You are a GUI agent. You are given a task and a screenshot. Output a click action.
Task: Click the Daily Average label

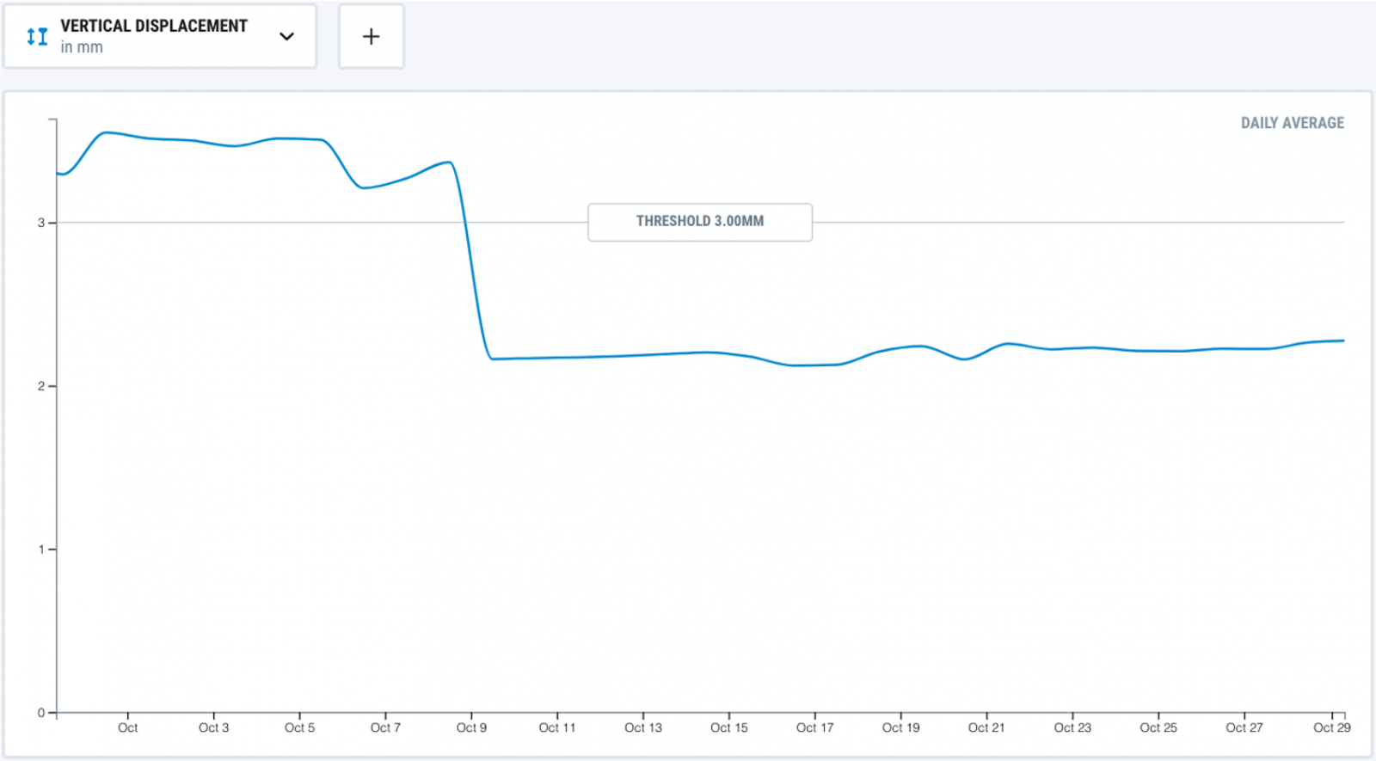point(1292,123)
